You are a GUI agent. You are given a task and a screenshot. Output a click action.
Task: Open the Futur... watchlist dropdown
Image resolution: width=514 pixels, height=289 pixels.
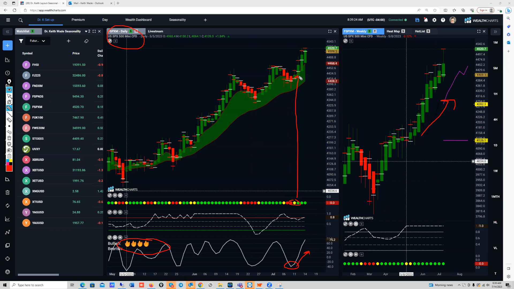pos(37,41)
